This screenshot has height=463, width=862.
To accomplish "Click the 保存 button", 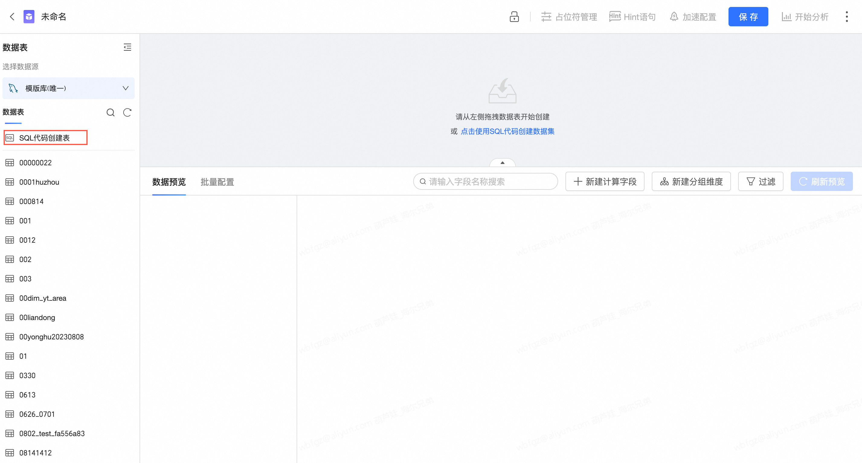I will click(748, 17).
